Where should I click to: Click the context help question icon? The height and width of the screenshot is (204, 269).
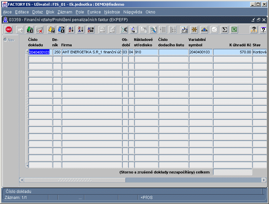coord(263,30)
